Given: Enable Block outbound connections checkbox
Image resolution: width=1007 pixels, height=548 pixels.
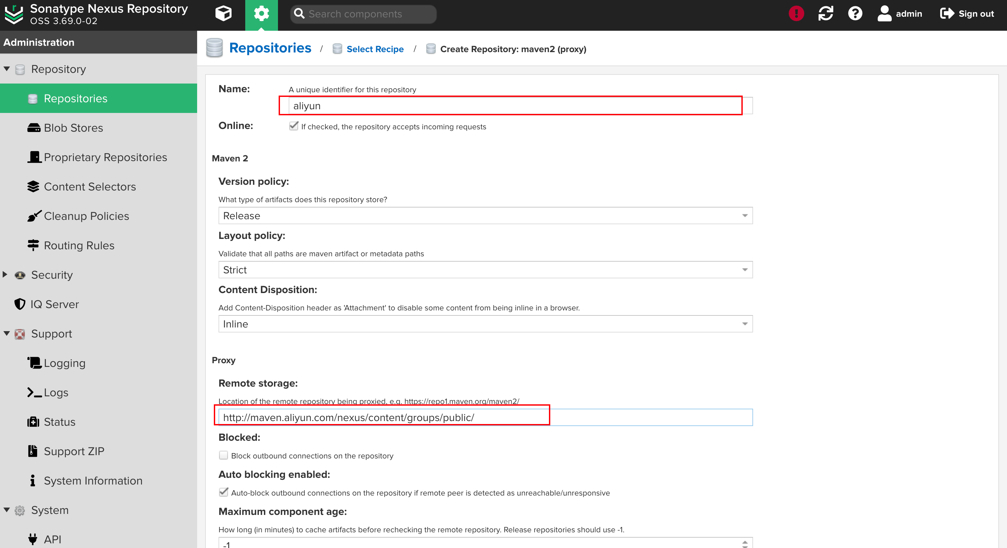Looking at the screenshot, I should click(223, 455).
